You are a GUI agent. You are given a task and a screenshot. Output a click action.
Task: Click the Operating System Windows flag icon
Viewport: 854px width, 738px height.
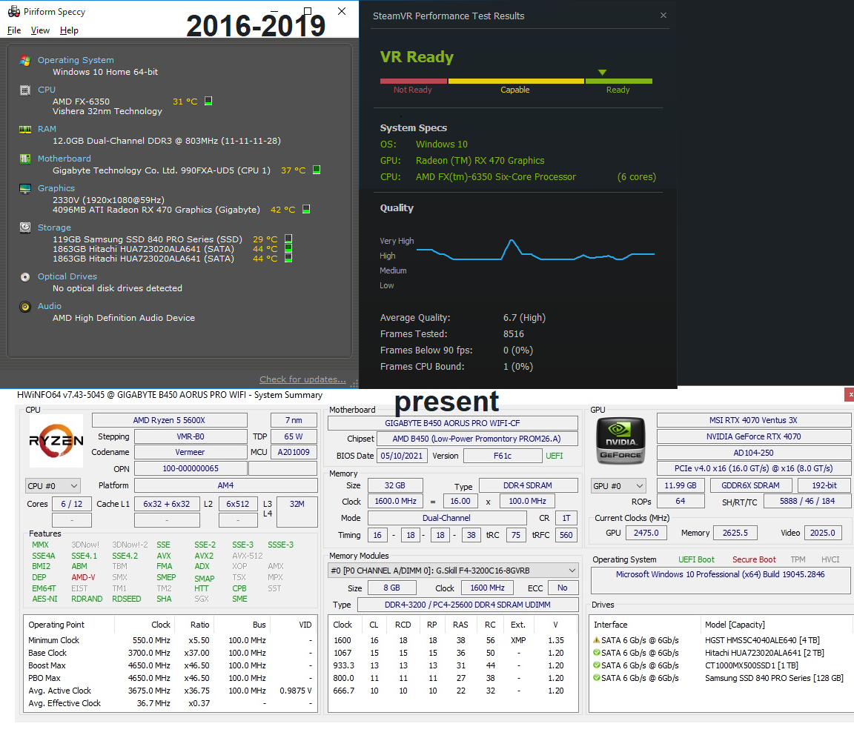pos(25,61)
